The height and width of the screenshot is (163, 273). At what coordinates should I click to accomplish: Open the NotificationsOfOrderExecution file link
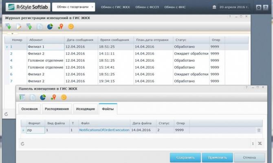(x=104, y=130)
